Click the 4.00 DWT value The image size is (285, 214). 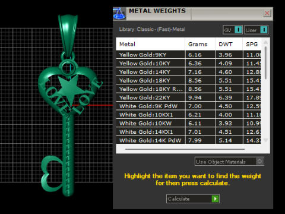tap(225, 115)
